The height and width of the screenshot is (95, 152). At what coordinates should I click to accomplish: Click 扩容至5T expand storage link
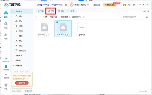pos(28,91)
